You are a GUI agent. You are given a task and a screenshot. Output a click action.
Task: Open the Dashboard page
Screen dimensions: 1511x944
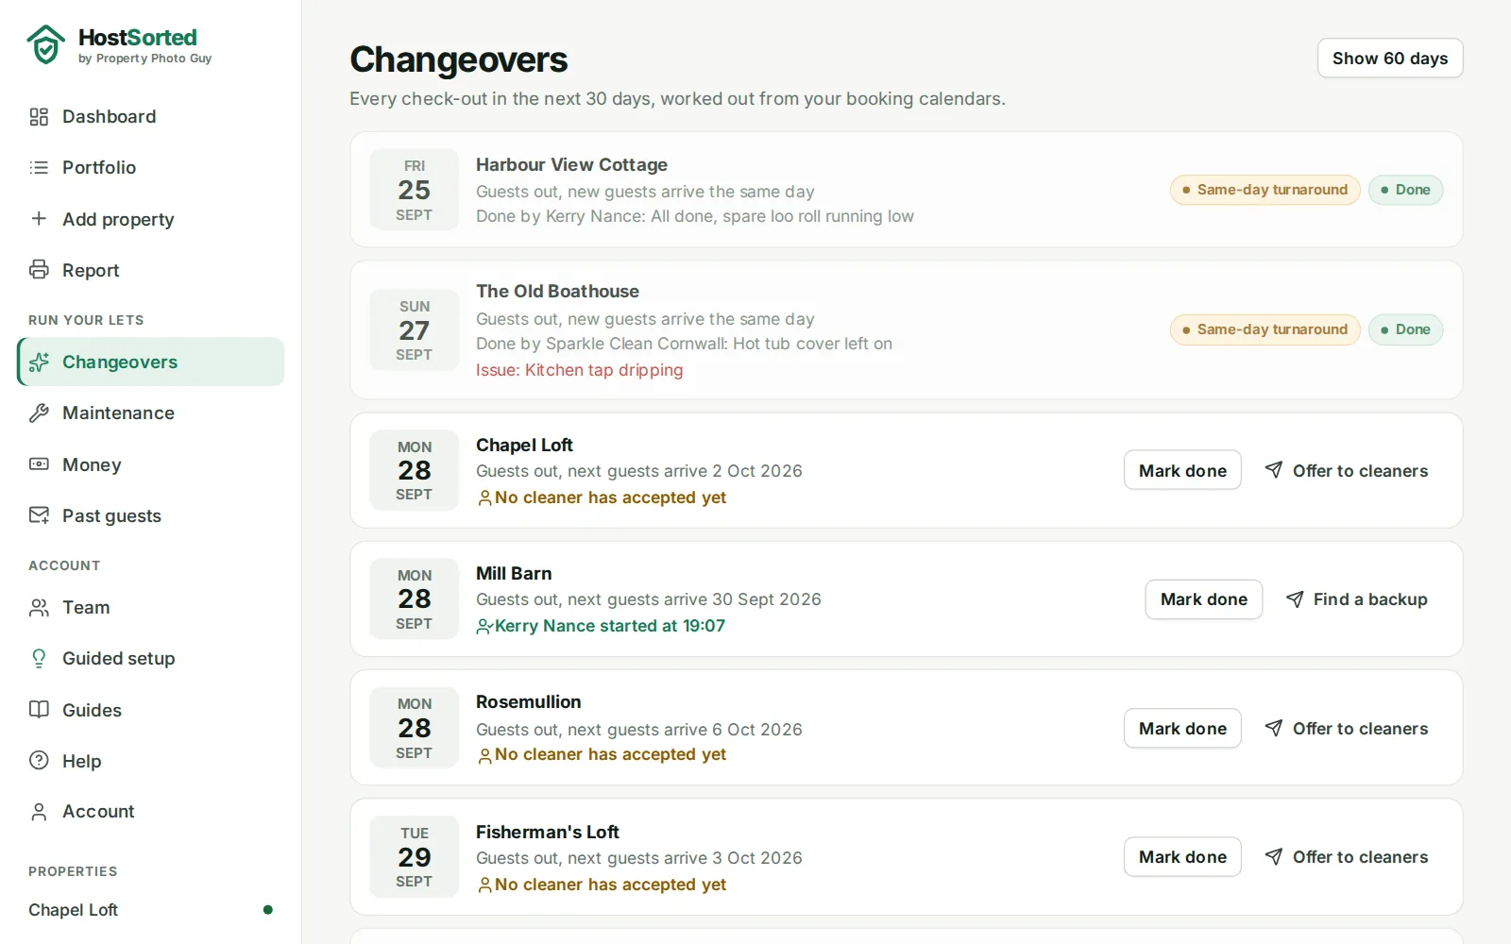(x=151, y=116)
